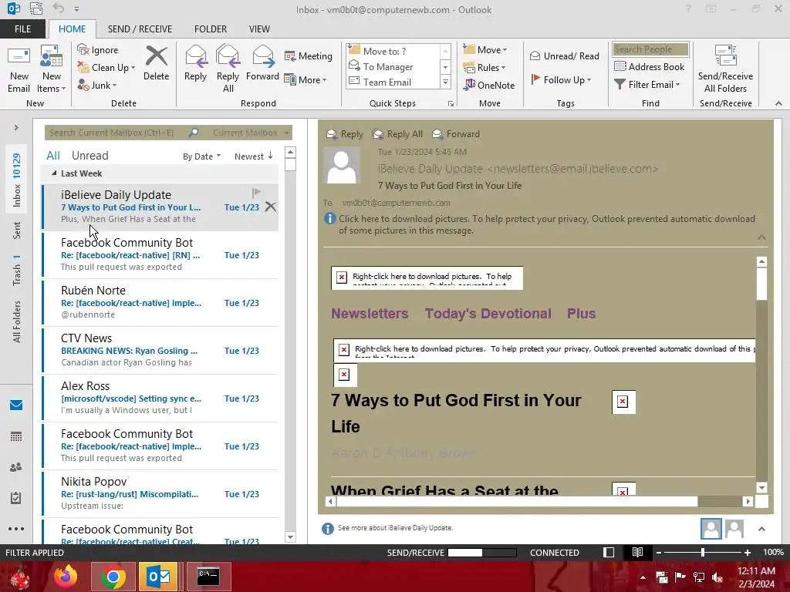The image size is (790, 592).
Task: Click Forward in the reading pane
Action: pos(456,134)
